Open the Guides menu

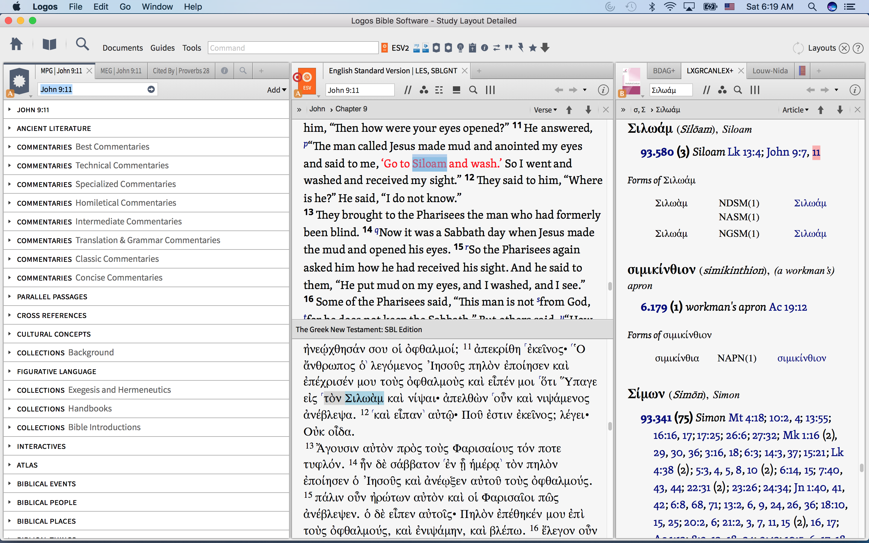(x=162, y=48)
